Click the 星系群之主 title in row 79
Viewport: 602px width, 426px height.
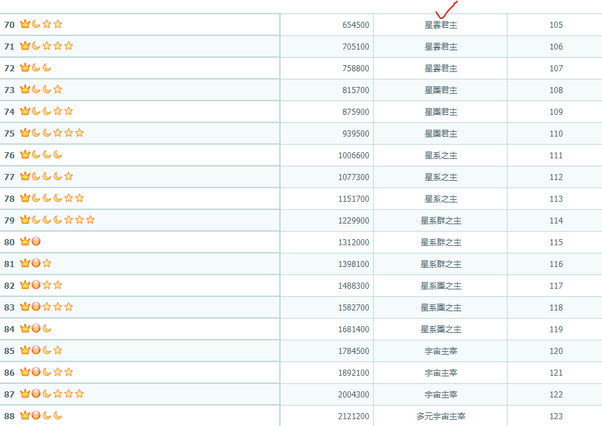(x=440, y=221)
